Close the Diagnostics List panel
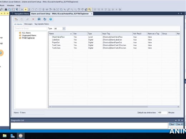Viewport: 186px width, 139px height. [182, 120]
